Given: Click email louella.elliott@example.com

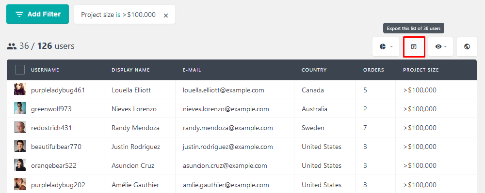Looking at the screenshot, I should pos(223,90).
